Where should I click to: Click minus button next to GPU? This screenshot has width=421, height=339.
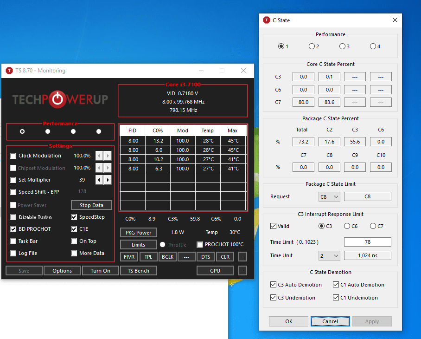click(x=242, y=271)
